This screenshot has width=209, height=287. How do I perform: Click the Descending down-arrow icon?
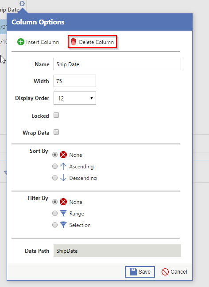click(63, 178)
